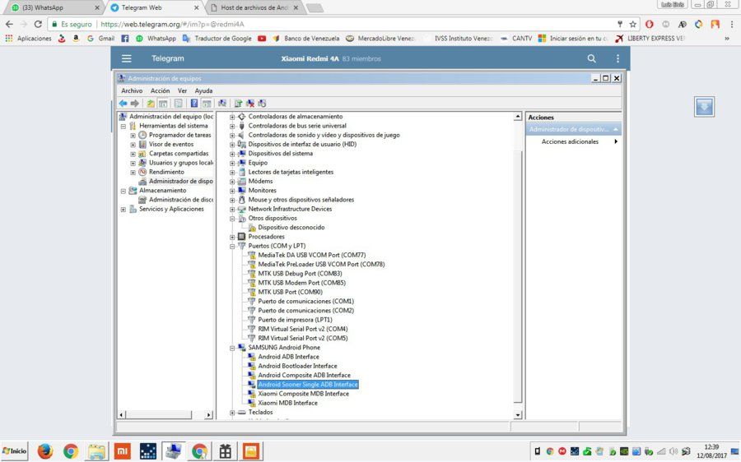Collapse the Administrador de dispositivos actions header

(x=615, y=129)
